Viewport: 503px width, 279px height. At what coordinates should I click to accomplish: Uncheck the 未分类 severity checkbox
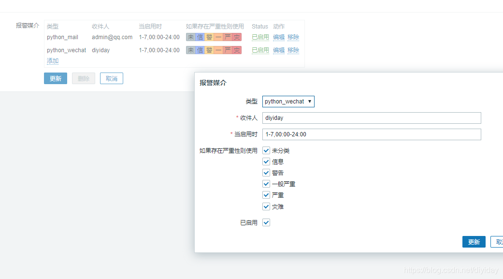266,150
